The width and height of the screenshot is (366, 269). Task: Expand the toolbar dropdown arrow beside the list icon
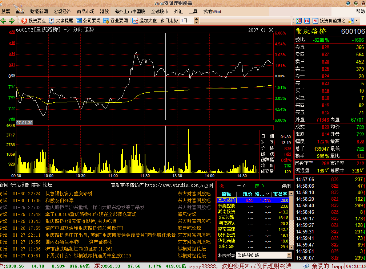coord(357,21)
